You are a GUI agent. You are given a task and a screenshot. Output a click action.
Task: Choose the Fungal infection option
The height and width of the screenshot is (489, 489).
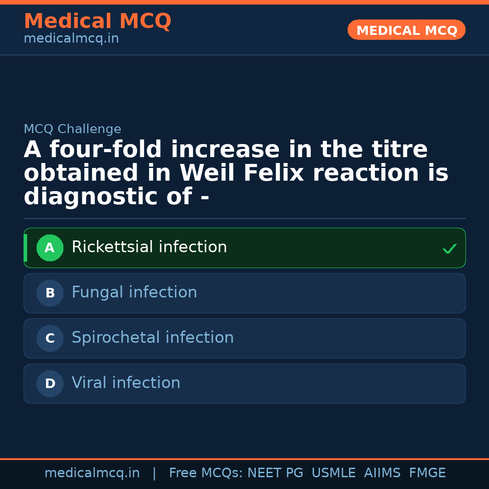pos(134,292)
